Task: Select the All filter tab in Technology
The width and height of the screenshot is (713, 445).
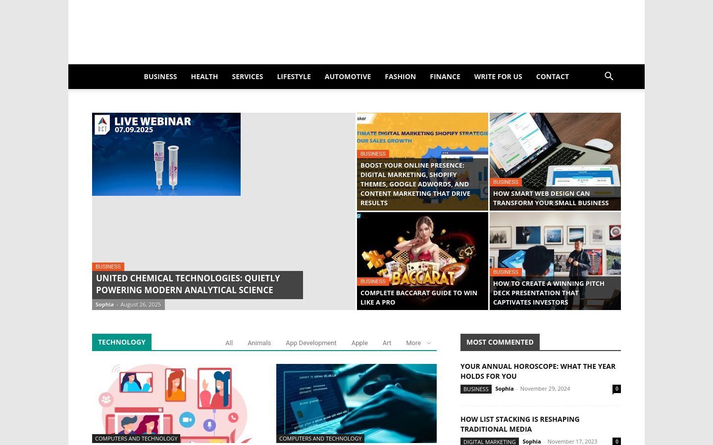Action: tap(229, 343)
